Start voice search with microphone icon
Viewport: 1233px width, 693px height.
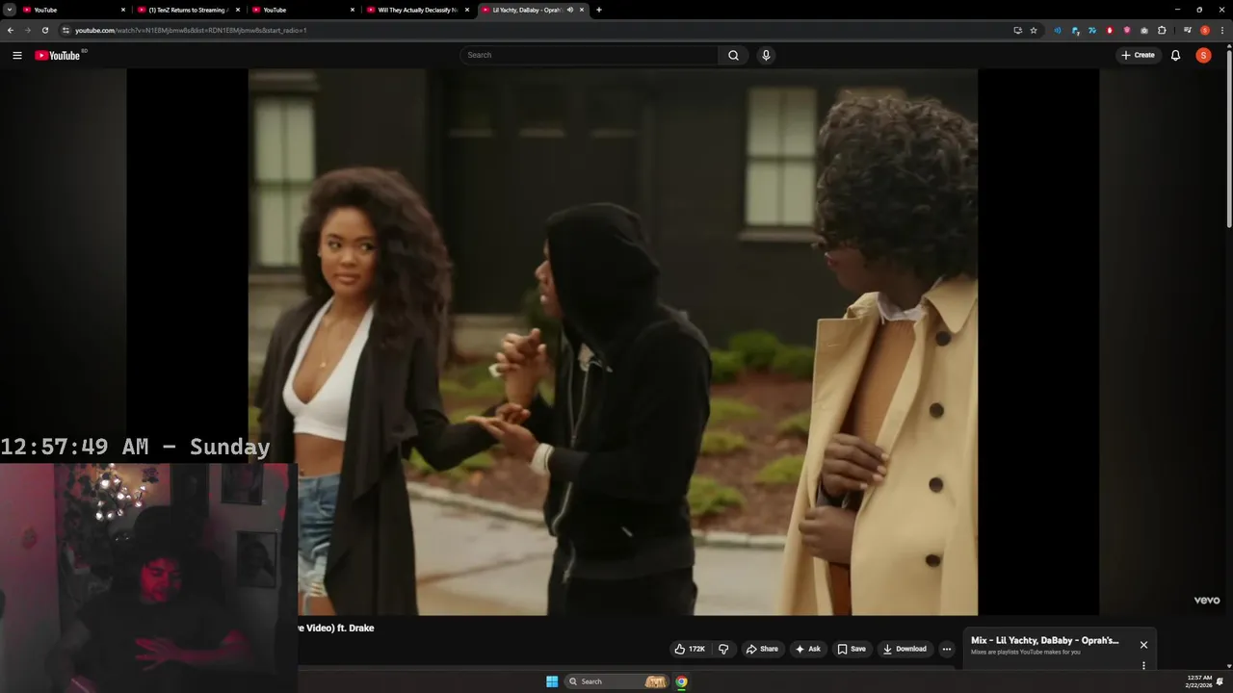(x=766, y=55)
